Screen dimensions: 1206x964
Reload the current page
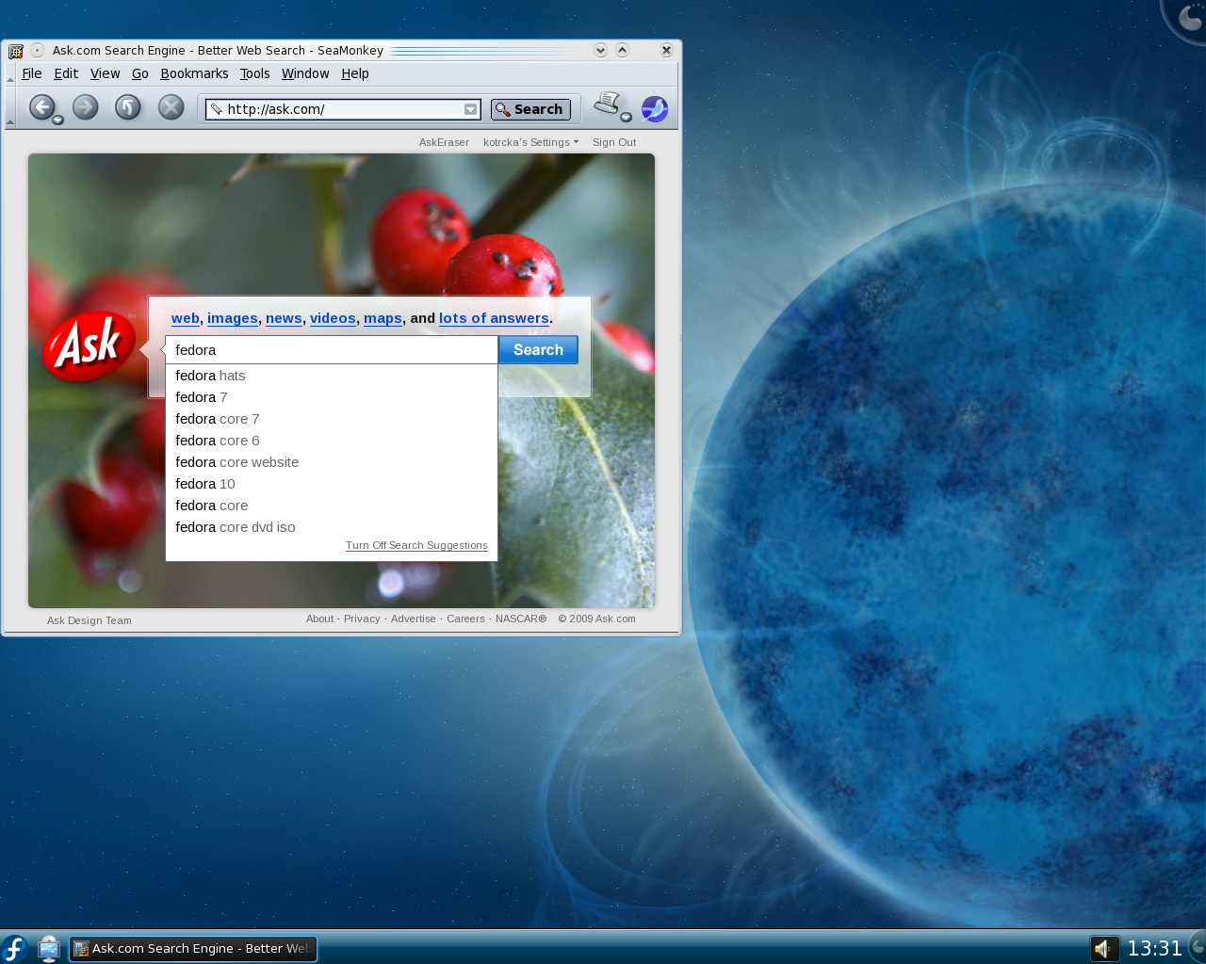pos(128,107)
